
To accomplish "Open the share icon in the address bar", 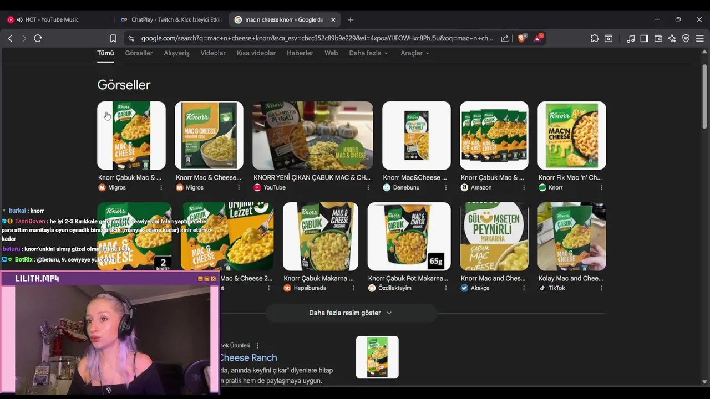I will coord(505,38).
